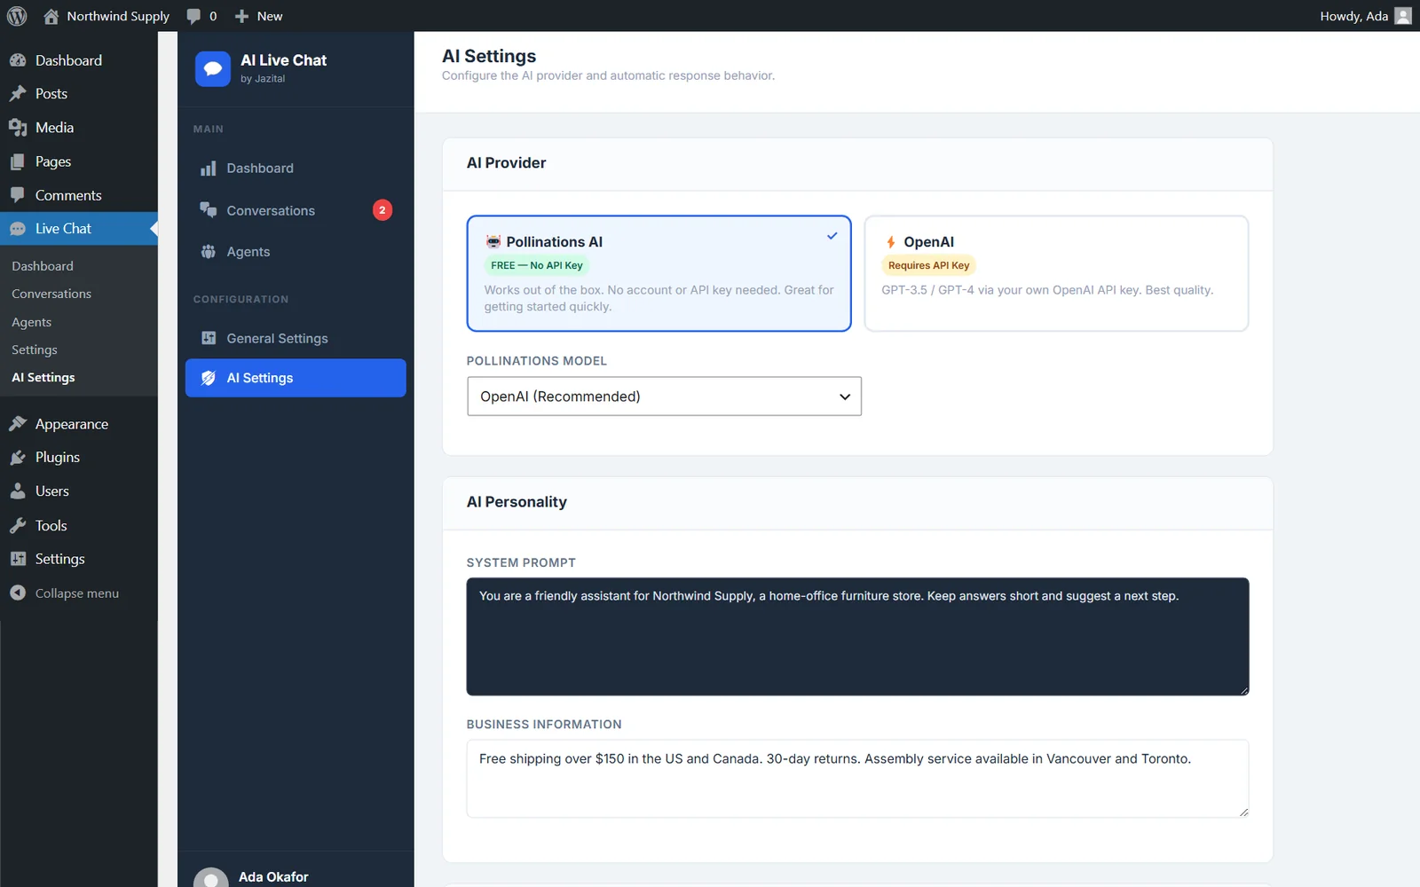This screenshot has height=887, width=1420.
Task: Click the FREE — No API Key badge
Action: (537, 265)
